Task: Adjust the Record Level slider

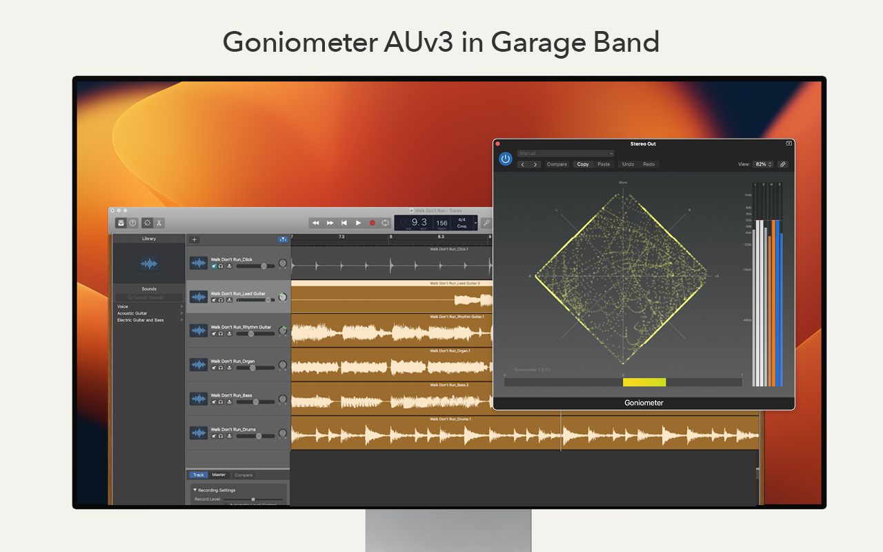Action: click(252, 499)
